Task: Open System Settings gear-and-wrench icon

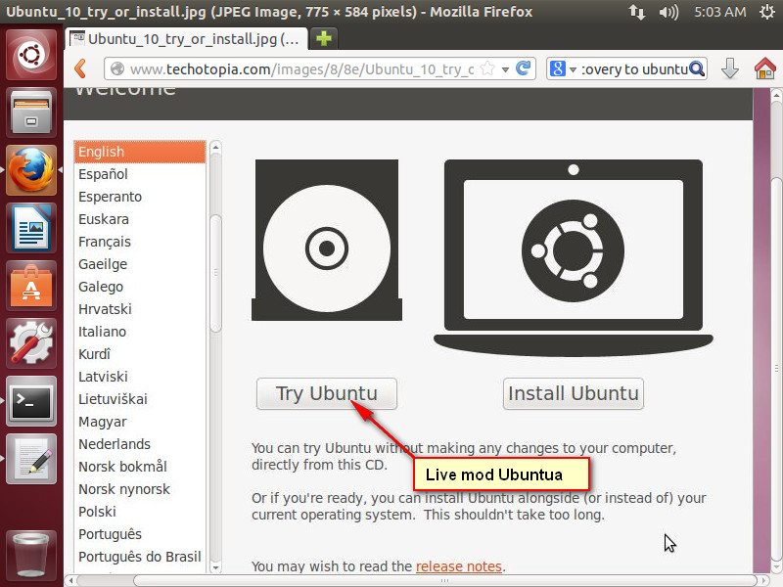Action: tap(31, 343)
